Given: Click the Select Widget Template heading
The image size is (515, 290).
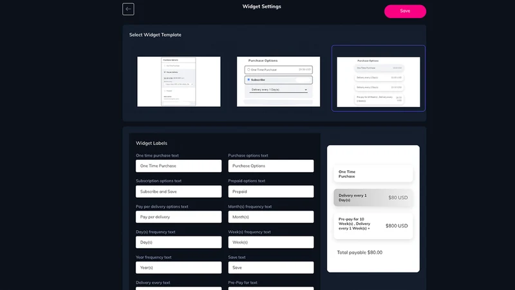Looking at the screenshot, I should [x=155, y=35].
